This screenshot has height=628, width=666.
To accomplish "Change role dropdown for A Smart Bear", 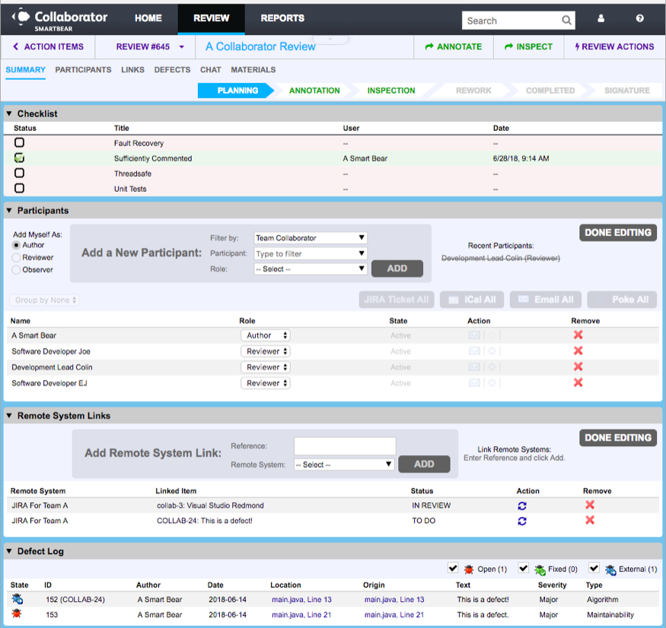I will pyautogui.click(x=266, y=335).
